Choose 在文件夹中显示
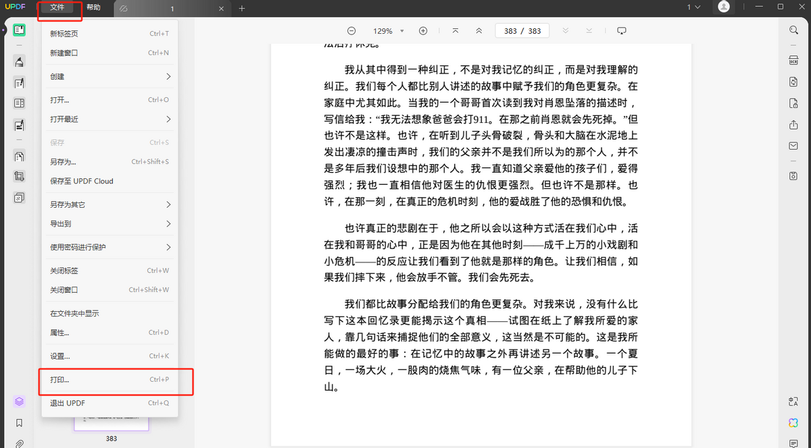This screenshot has height=448, width=811. [109, 313]
